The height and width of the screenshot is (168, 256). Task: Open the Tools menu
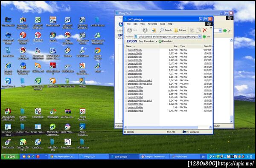[x=163, y=24]
